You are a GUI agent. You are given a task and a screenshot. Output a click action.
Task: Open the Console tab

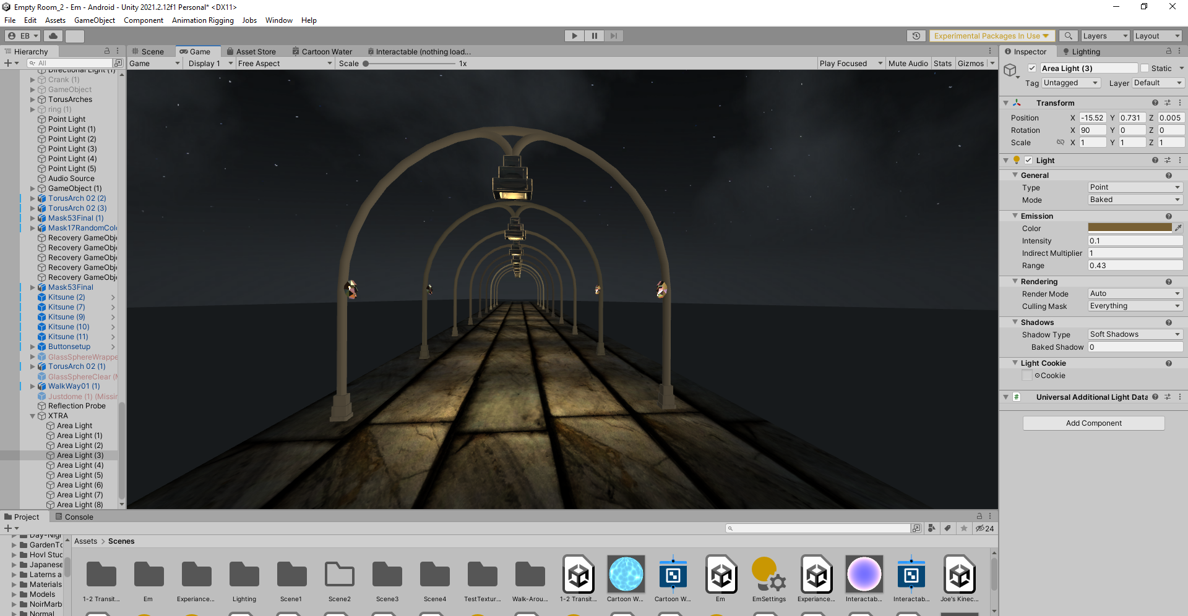click(x=74, y=517)
